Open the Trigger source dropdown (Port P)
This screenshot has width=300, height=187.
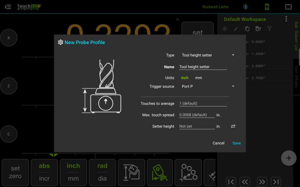pos(208,87)
